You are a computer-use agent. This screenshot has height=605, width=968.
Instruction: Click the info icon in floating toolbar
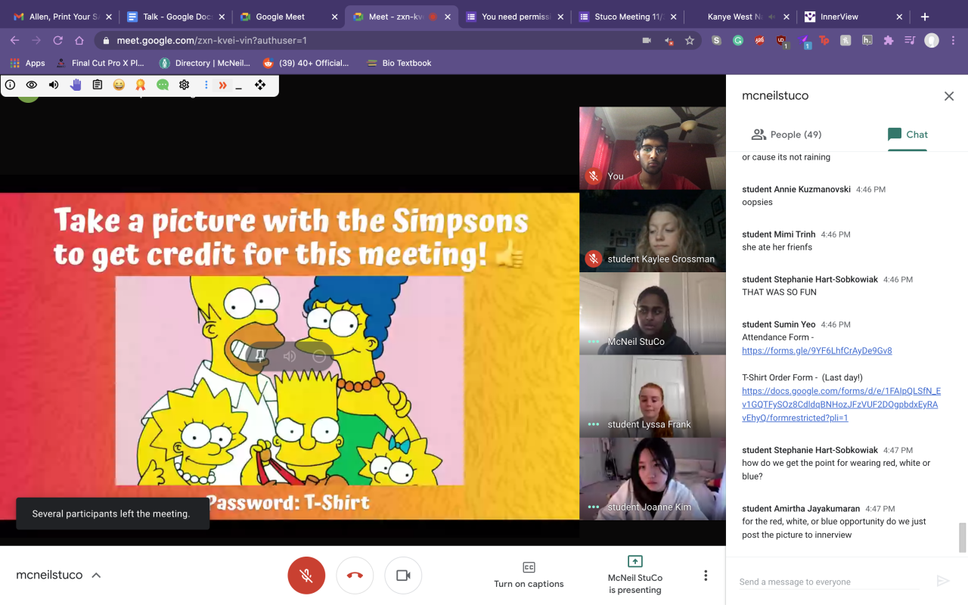click(11, 85)
